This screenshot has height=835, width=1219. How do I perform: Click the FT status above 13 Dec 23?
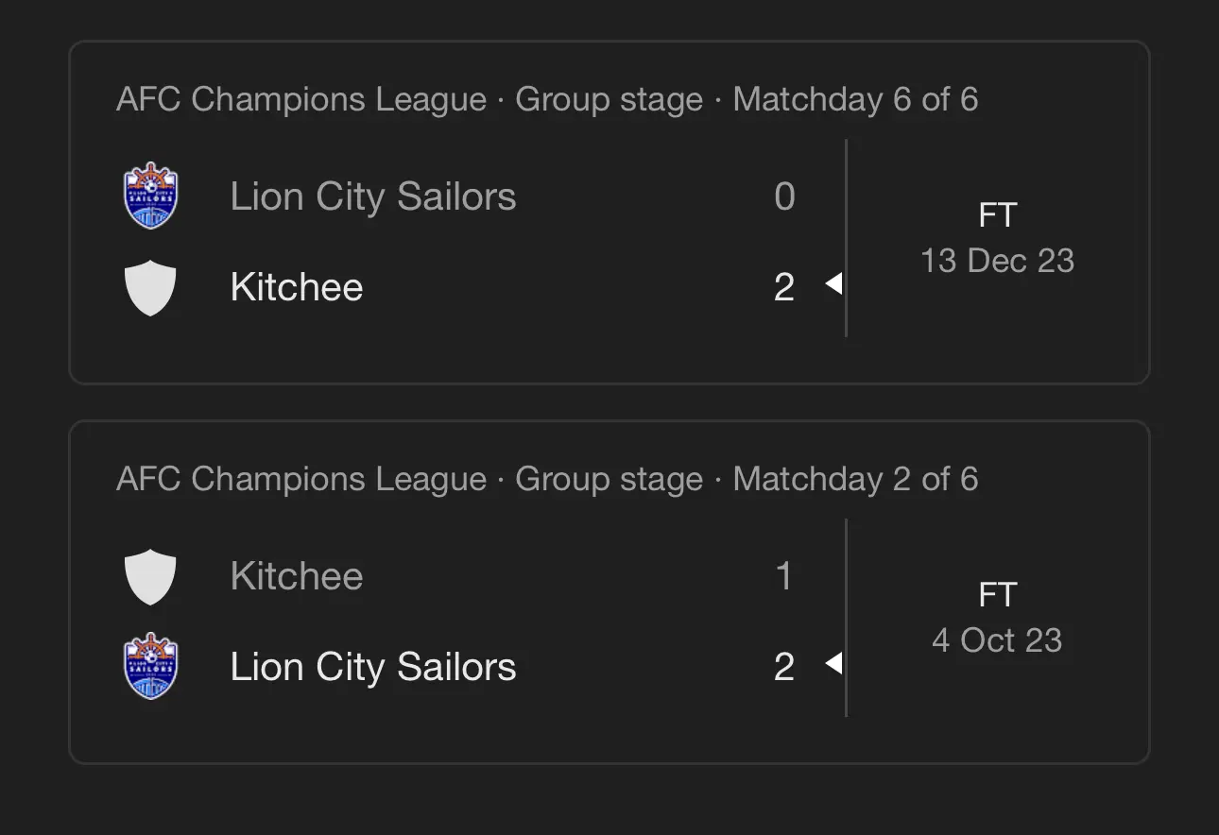pyautogui.click(x=997, y=215)
